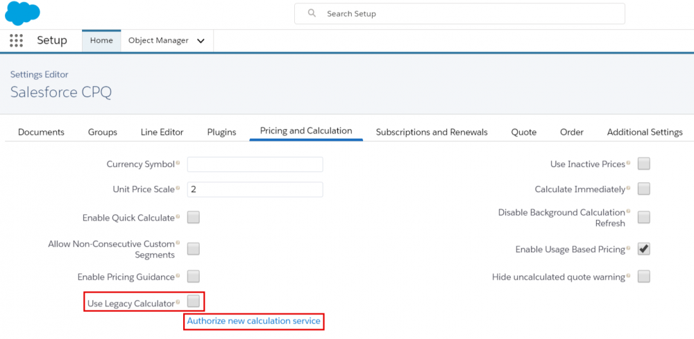Switch to Additional Settings tab

645,132
